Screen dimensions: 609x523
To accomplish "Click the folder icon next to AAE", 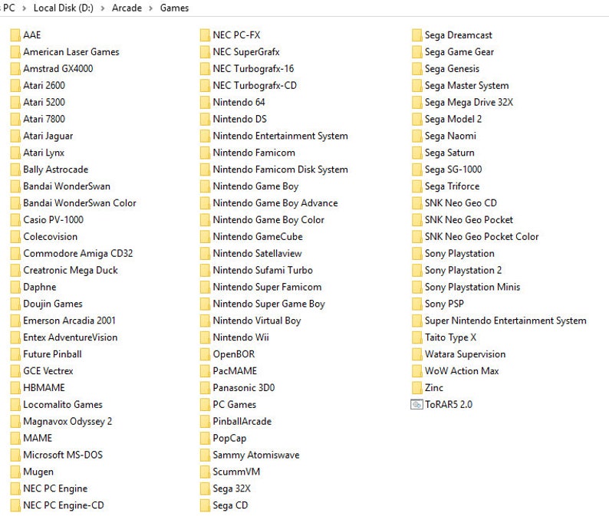I will coord(15,35).
